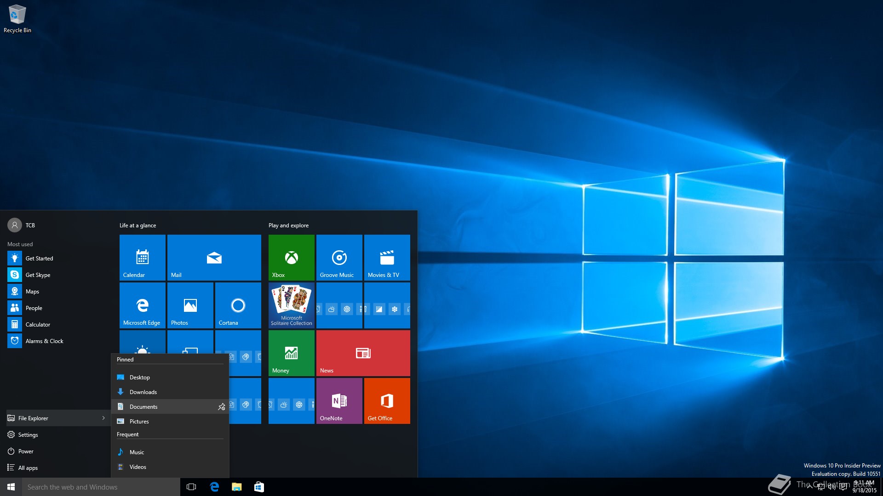Screen dimensions: 883x496
Task: Expand the File Explorer jump list arrow
Action: click(103, 418)
